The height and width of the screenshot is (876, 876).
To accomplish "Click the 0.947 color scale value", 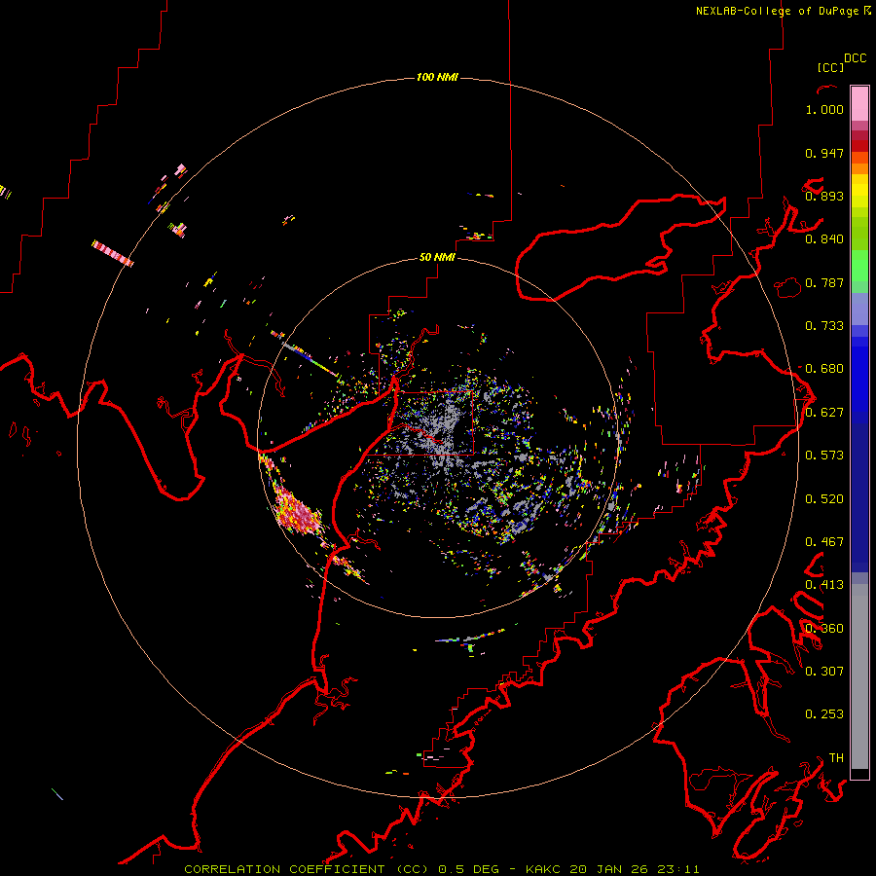I will (824, 153).
